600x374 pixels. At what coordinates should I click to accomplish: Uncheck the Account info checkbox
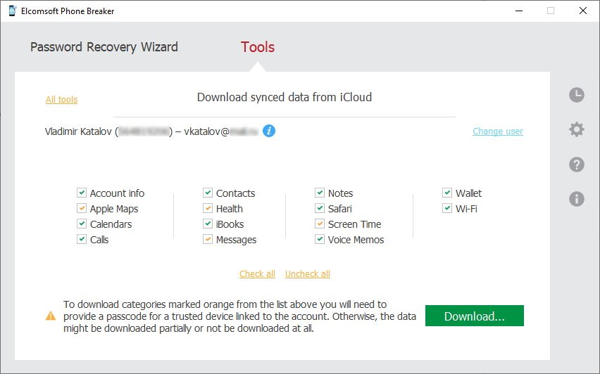[82, 193]
